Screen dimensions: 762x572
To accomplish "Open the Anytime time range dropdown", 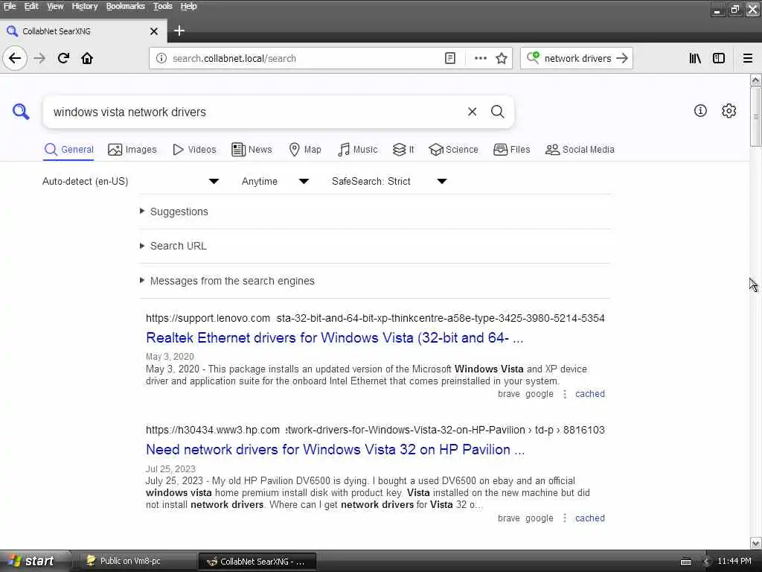I will [275, 182].
